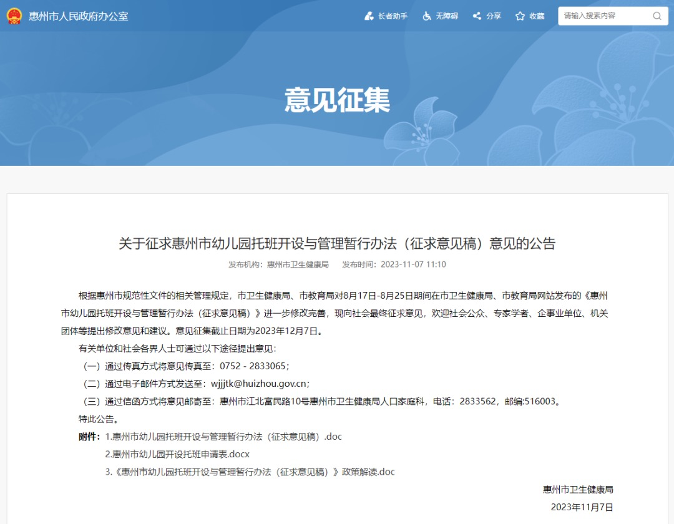Click the 发布机构 惠州市卫生健康局 text

pos(278,264)
